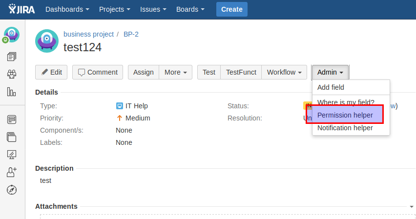
Task: Open the people group sidebar icon
Action: click(12, 74)
